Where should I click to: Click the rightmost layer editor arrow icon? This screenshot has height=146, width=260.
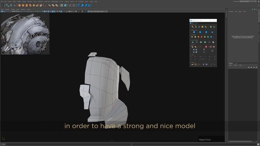(256, 67)
